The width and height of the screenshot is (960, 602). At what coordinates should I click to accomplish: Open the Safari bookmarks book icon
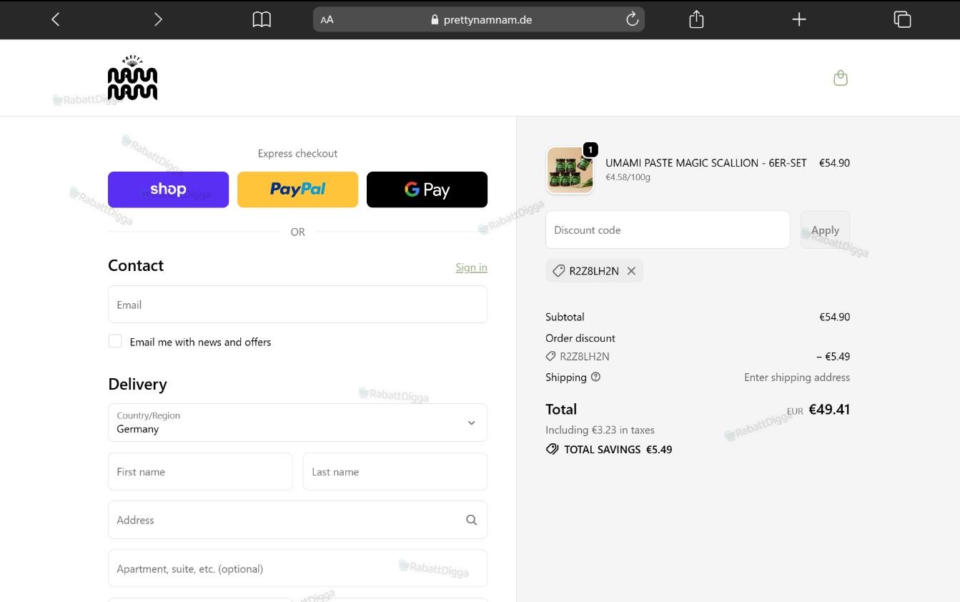click(x=262, y=19)
